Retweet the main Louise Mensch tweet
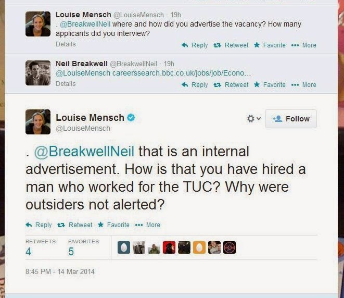This screenshot has width=344, height=298. pyautogui.click(x=75, y=225)
